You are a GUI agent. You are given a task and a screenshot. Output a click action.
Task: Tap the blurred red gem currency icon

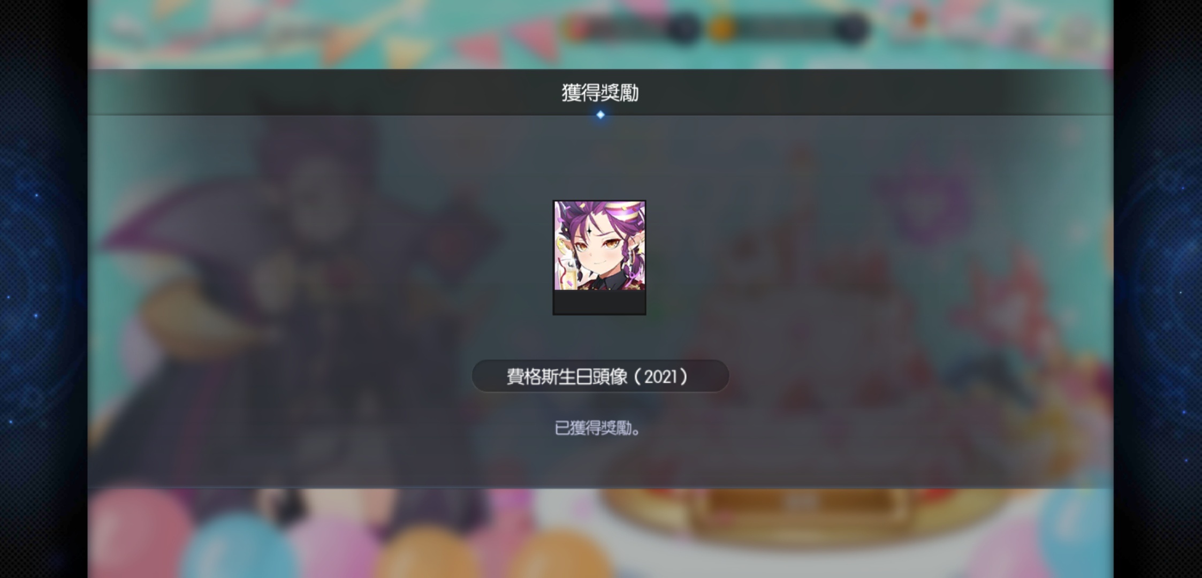coord(577,28)
